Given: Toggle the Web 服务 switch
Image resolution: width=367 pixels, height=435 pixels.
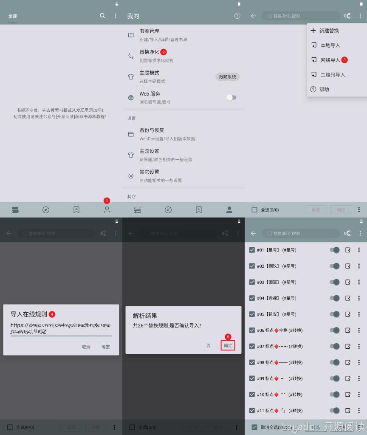Looking at the screenshot, I should coord(231,98).
